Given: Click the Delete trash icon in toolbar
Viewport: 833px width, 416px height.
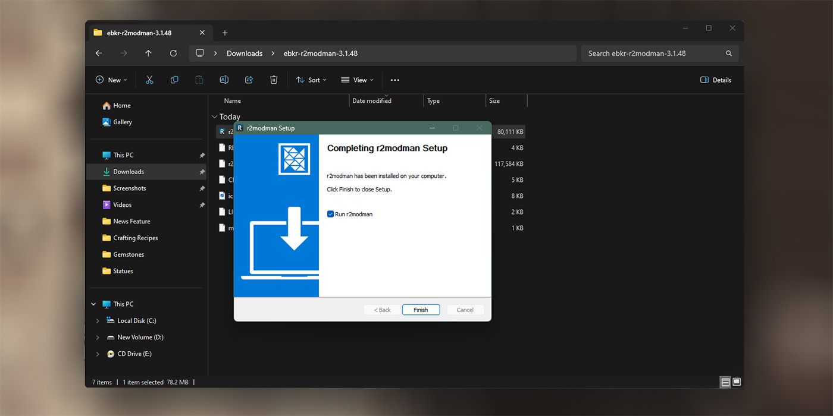Looking at the screenshot, I should click(x=274, y=80).
